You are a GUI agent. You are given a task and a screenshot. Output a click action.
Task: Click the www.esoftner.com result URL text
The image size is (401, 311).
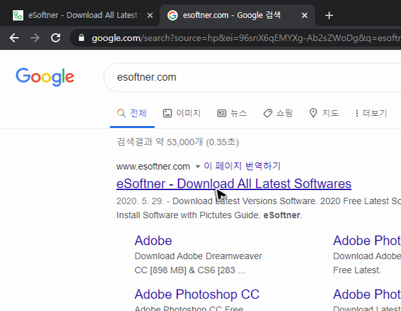click(153, 166)
